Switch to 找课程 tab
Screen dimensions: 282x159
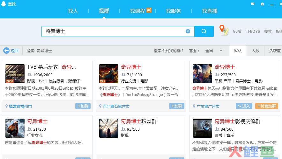tap(137, 11)
